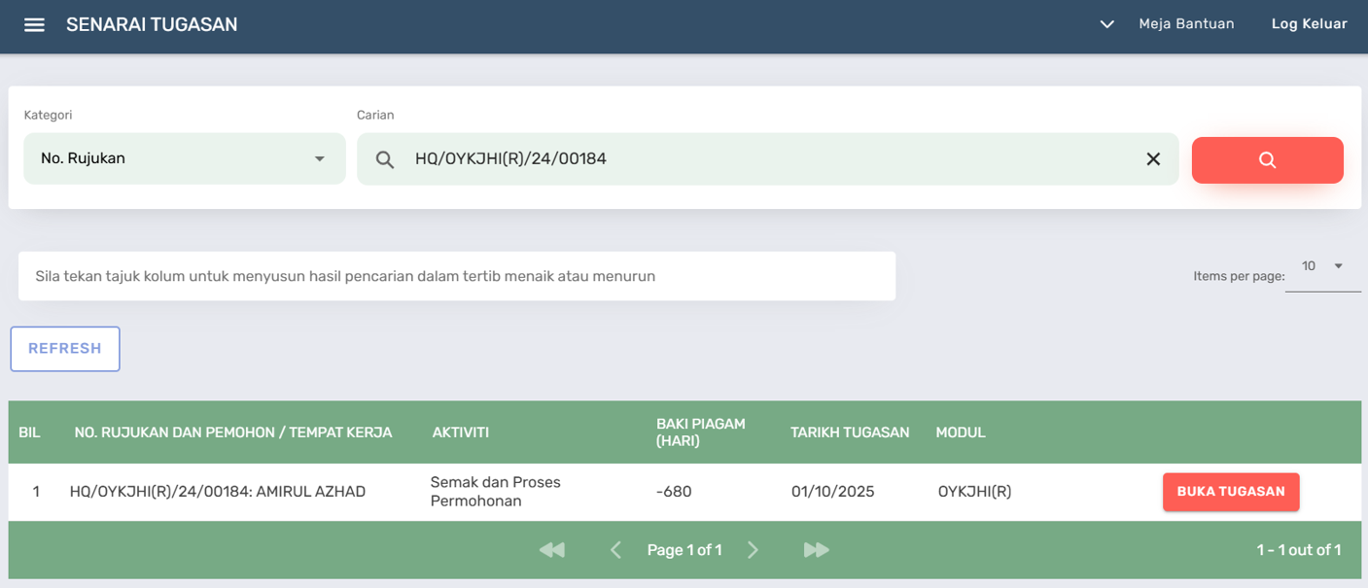Viewport: 1368px width, 588px height.
Task: Click the sorting hint text box
Action: point(457,276)
